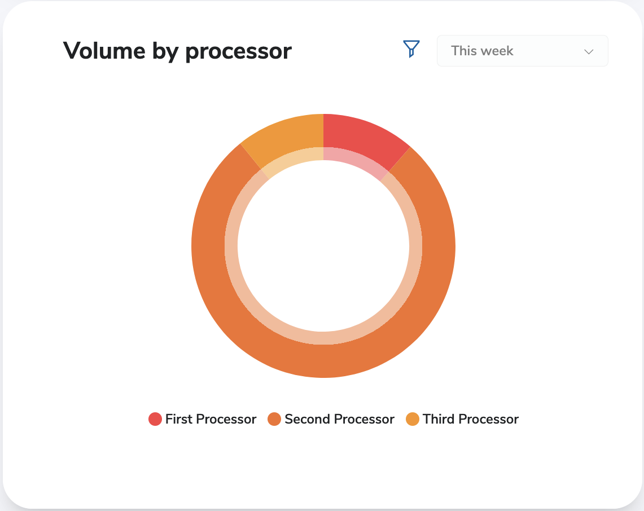Toggle Third Processor visibility in the legend
The image size is (644, 511).
[x=413, y=419]
